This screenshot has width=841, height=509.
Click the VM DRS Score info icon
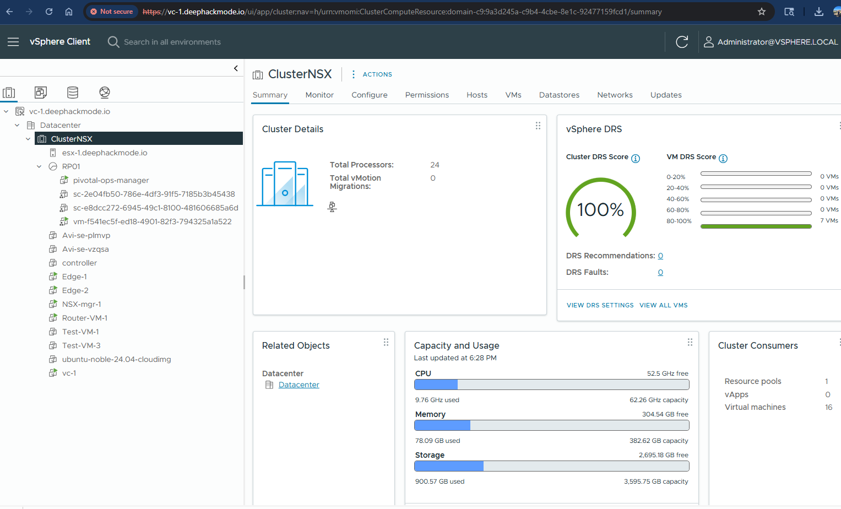click(723, 159)
